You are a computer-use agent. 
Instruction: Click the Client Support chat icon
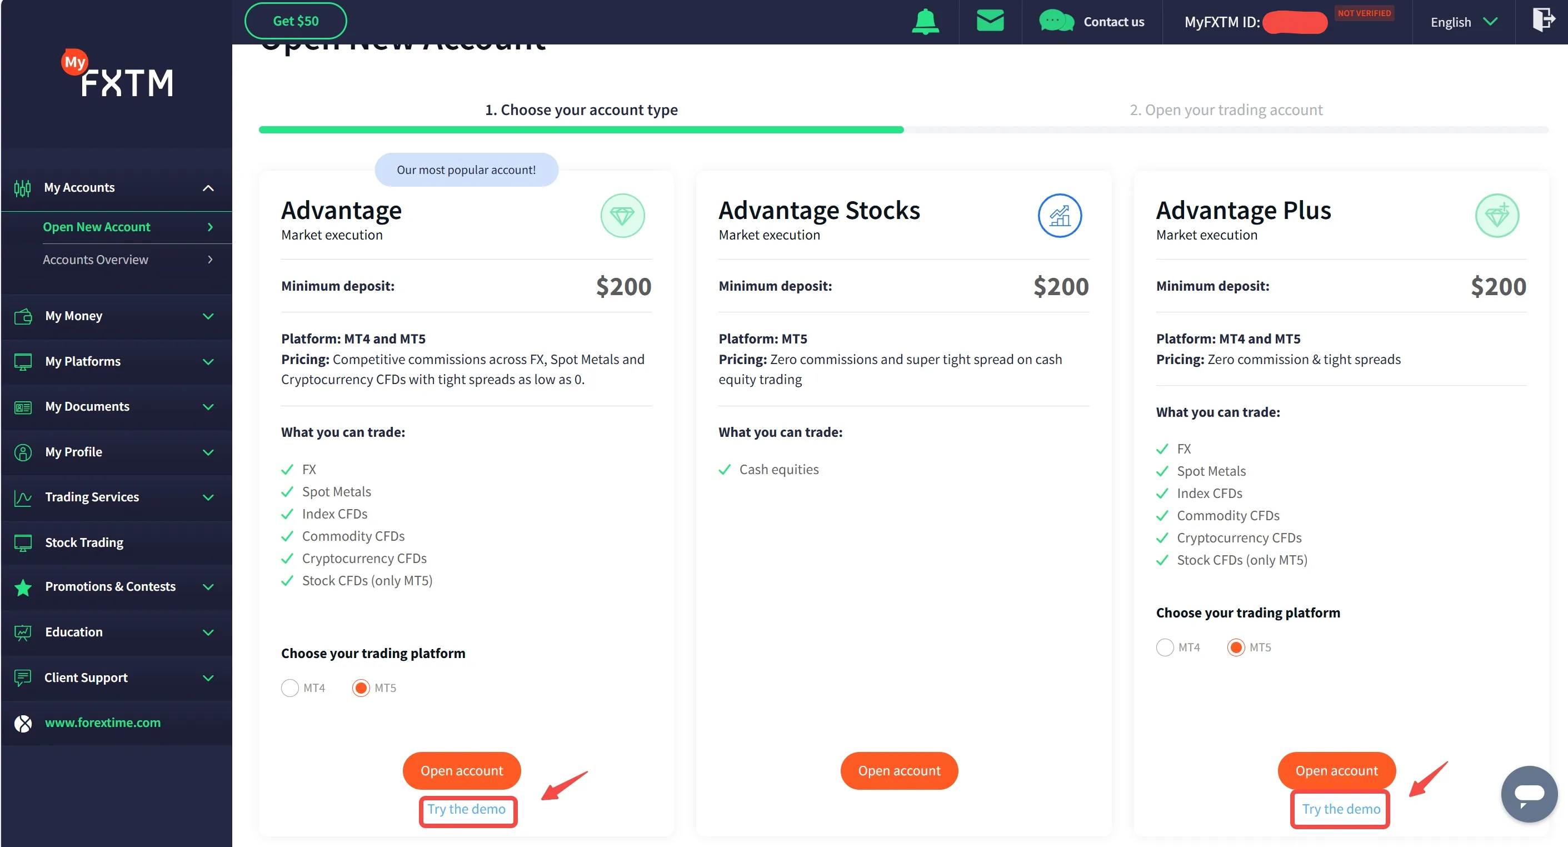point(23,677)
